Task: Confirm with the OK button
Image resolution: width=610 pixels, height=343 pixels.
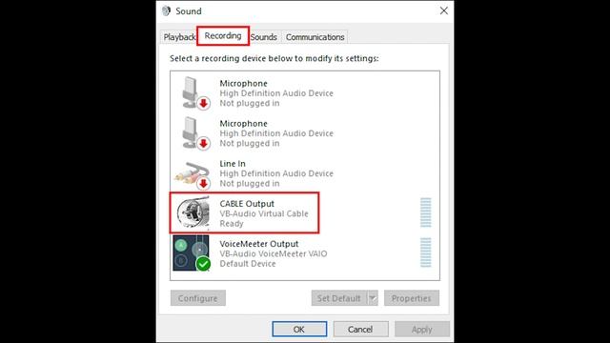Action: [299, 330]
